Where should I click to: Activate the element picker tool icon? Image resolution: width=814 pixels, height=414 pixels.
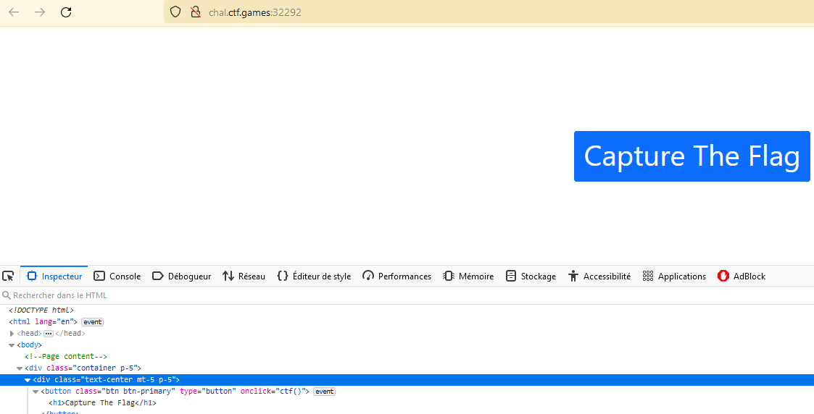pyautogui.click(x=9, y=276)
